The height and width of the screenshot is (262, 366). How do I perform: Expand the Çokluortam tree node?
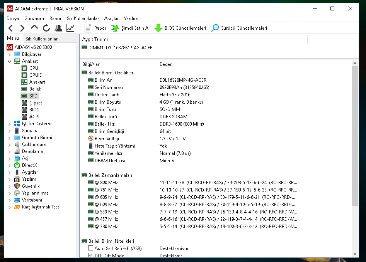point(10,145)
